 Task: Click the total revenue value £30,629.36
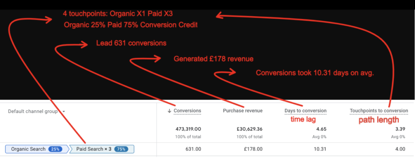249,130
